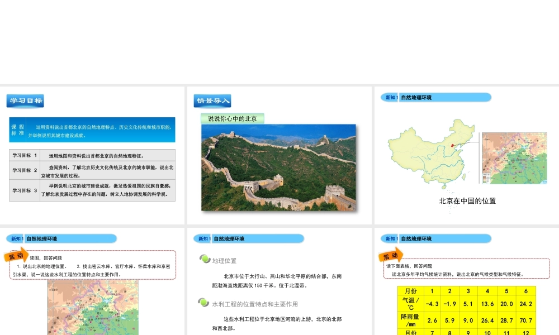Click the caption 北京在中国的位置
The width and height of the screenshot is (559, 335).
coord(467,201)
